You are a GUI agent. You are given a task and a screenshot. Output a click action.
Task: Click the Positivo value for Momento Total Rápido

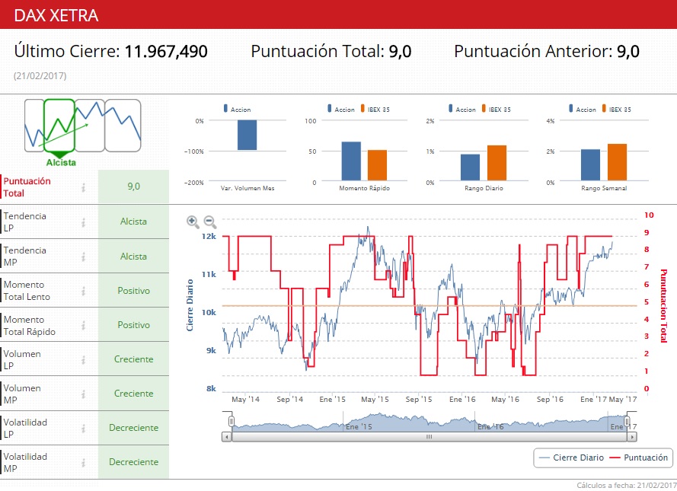[133, 325]
